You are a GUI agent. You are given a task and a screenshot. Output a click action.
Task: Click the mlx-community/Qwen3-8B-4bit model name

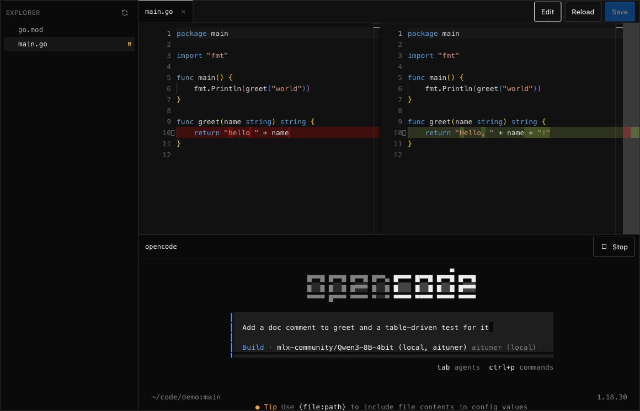pos(335,348)
